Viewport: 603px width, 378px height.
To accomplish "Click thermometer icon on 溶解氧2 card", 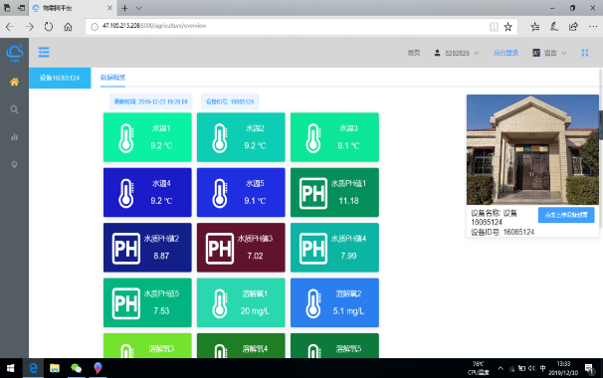I will tap(313, 303).
